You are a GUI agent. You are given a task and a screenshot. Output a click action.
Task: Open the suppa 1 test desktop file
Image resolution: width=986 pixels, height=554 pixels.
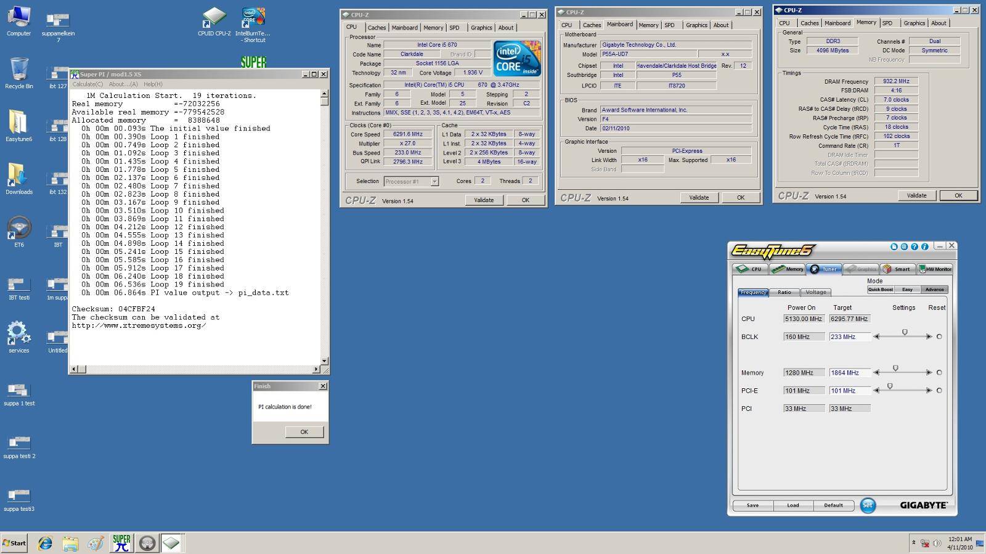18,394
